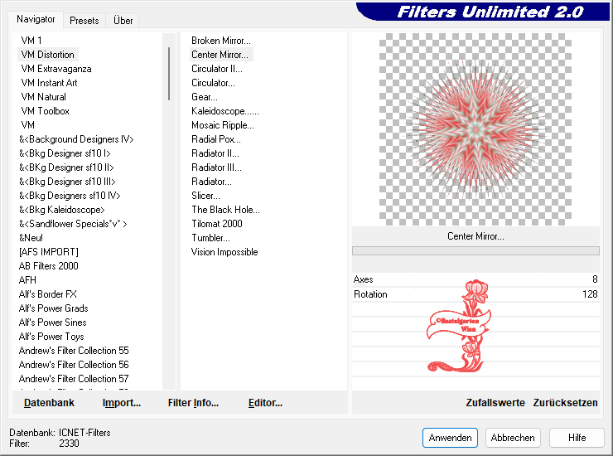The width and height of the screenshot is (613, 456).
Task: Select the Navigator tab
Action: pos(36,19)
